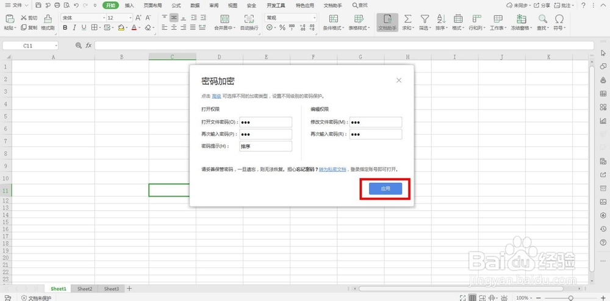This screenshot has height=301, width=610.
Task: Click the AutoSum (求和) sigma icon
Action: (x=407, y=19)
